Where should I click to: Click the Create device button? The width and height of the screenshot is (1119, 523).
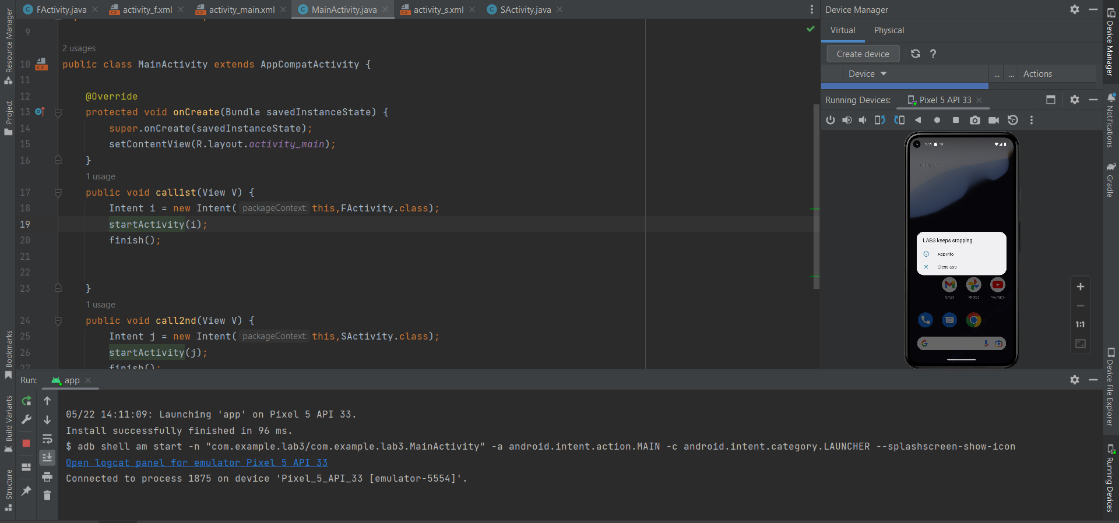click(863, 54)
